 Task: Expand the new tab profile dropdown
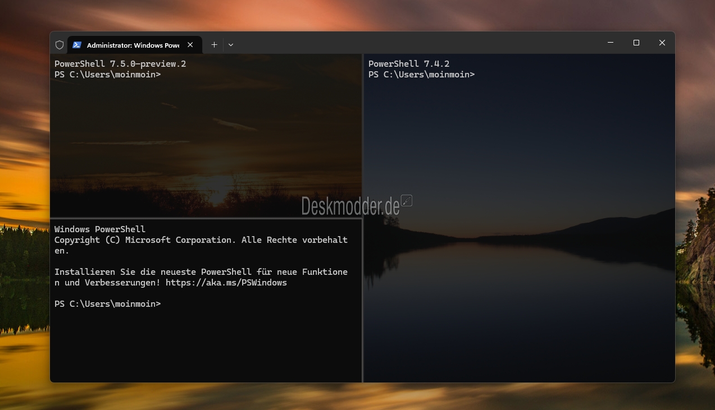point(231,45)
